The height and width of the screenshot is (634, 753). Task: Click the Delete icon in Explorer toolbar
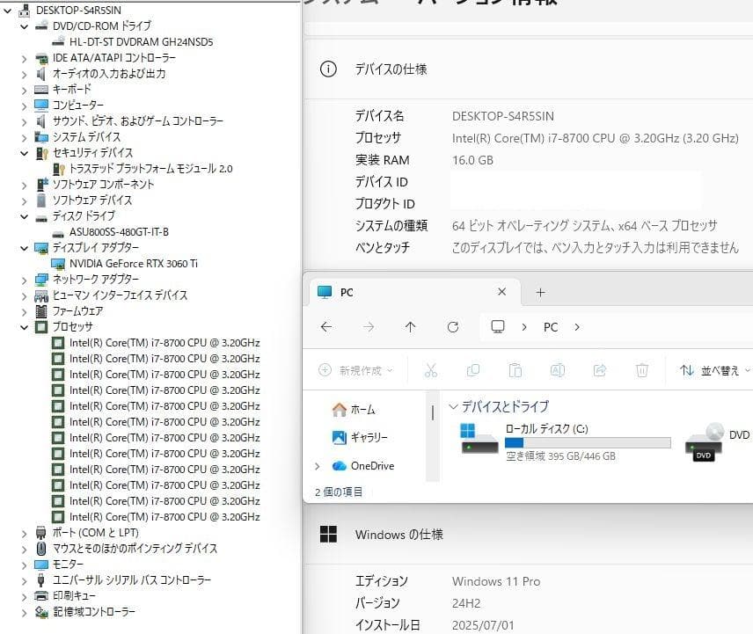(642, 370)
